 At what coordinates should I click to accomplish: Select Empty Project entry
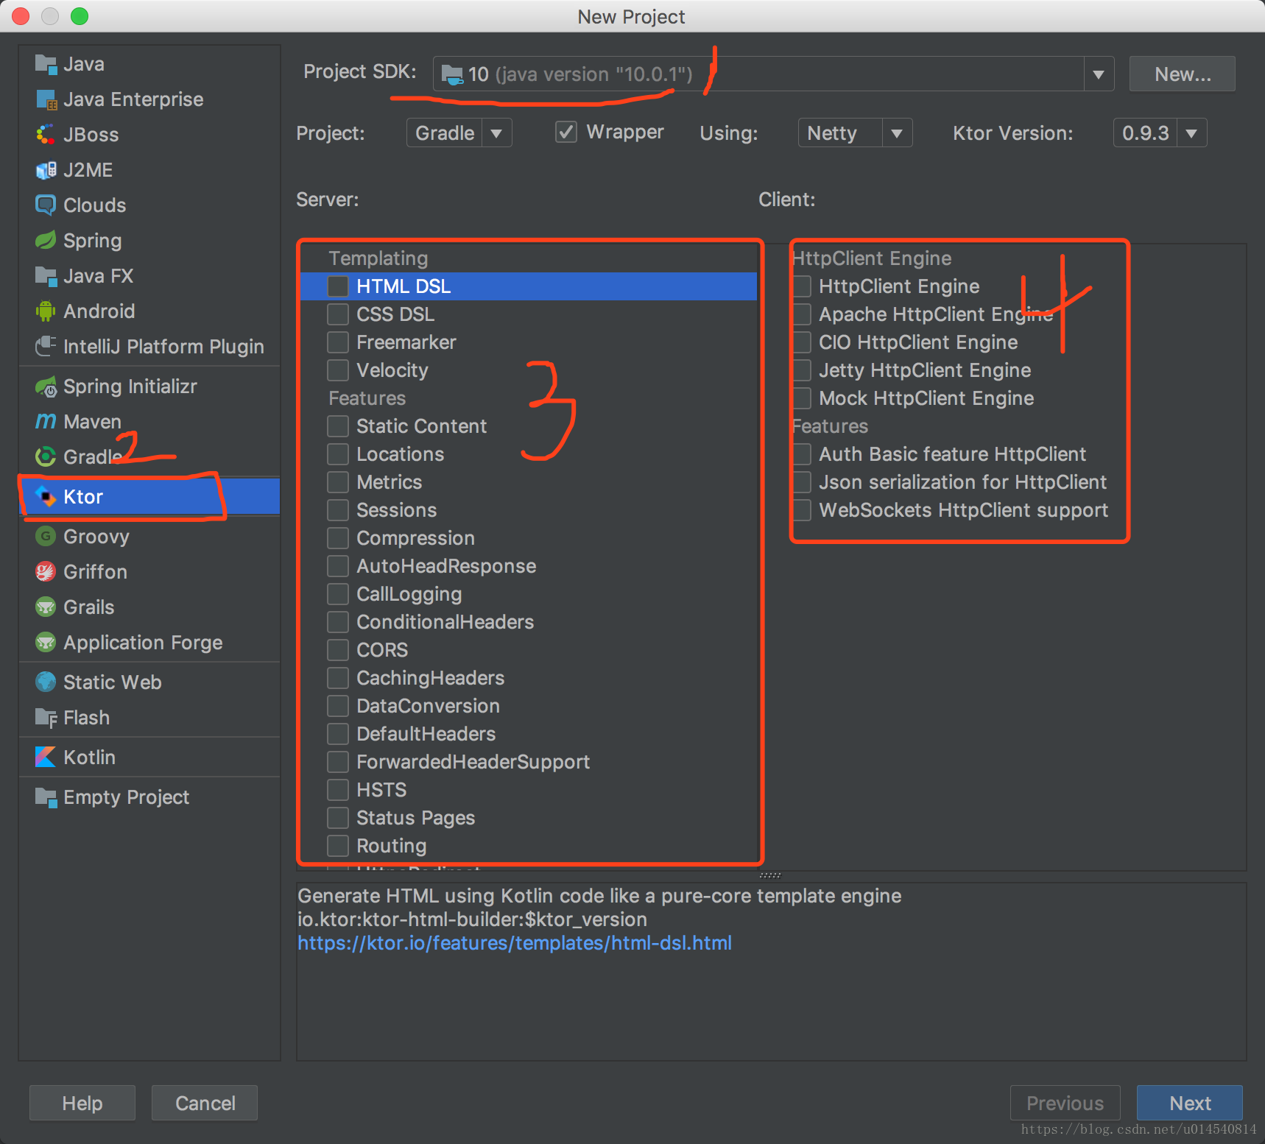tap(149, 797)
